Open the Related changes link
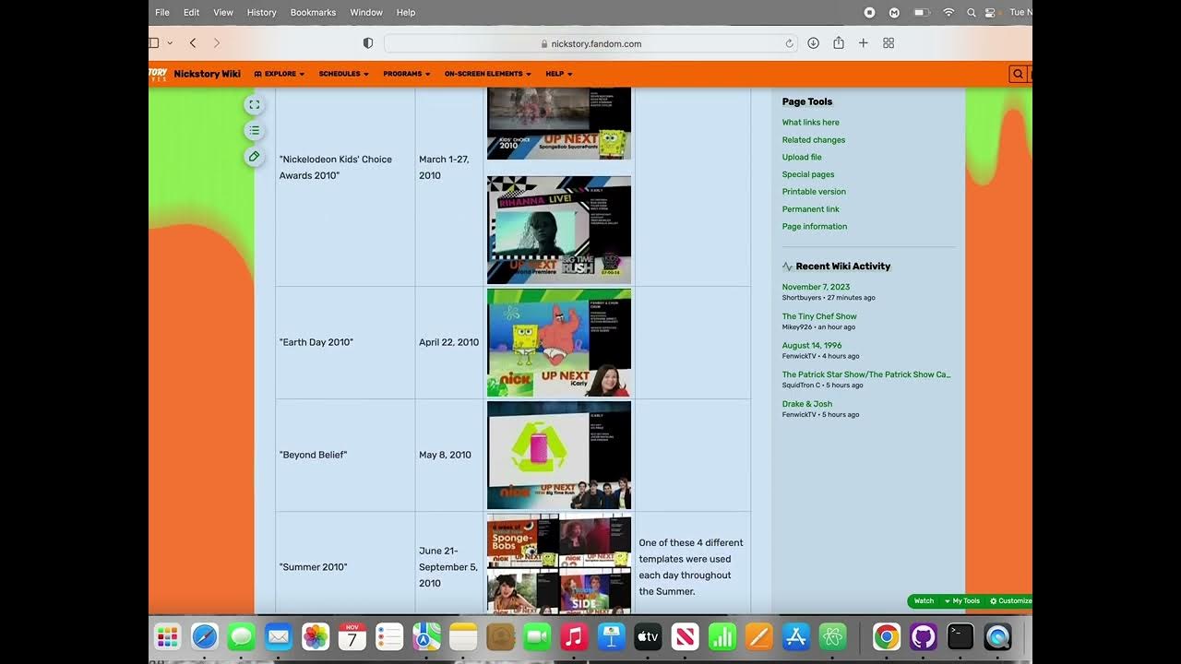This screenshot has width=1181, height=664. tap(814, 140)
